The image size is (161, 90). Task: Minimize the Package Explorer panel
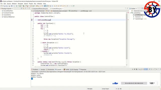[27, 8]
